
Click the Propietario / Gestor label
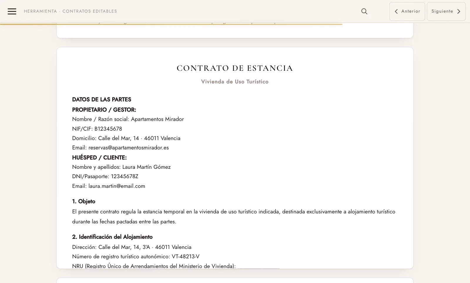[x=104, y=110]
